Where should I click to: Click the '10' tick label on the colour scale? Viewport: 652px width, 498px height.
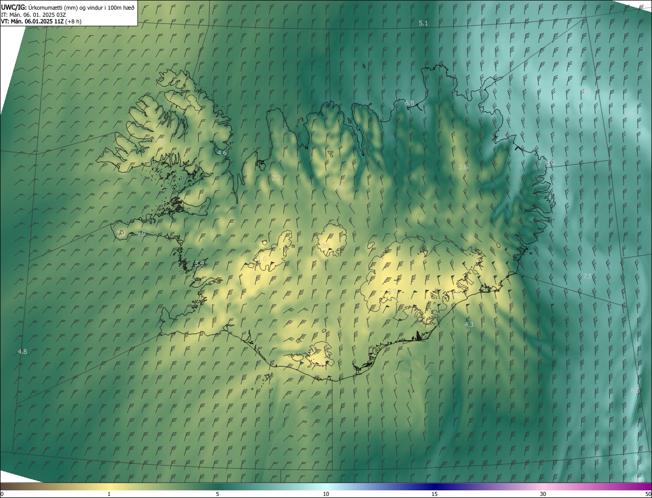coord(326,494)
